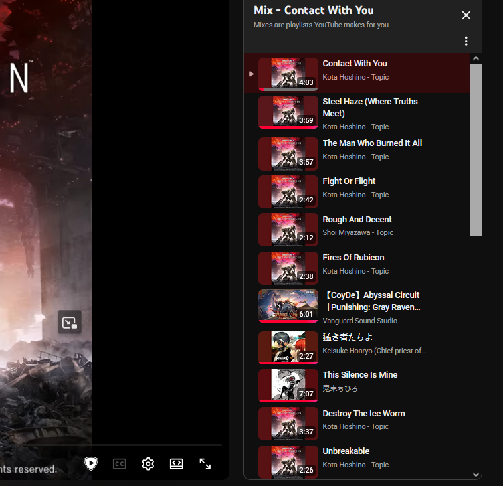Click the playlist scroll down arrow
Screen dimensions: 503x486
[476, 475]
